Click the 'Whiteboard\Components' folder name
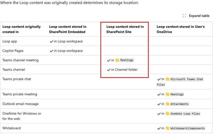The image size is (213, 134). [x=187, y=128]
